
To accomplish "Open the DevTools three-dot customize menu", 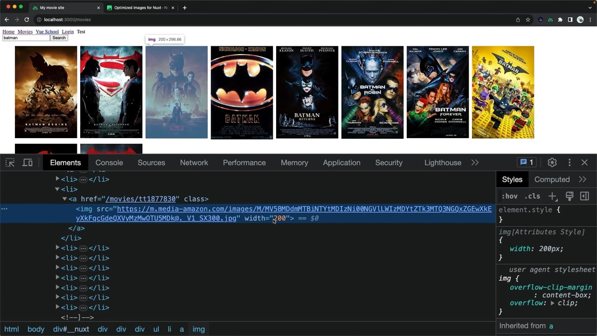I will (x=569, y=162).
